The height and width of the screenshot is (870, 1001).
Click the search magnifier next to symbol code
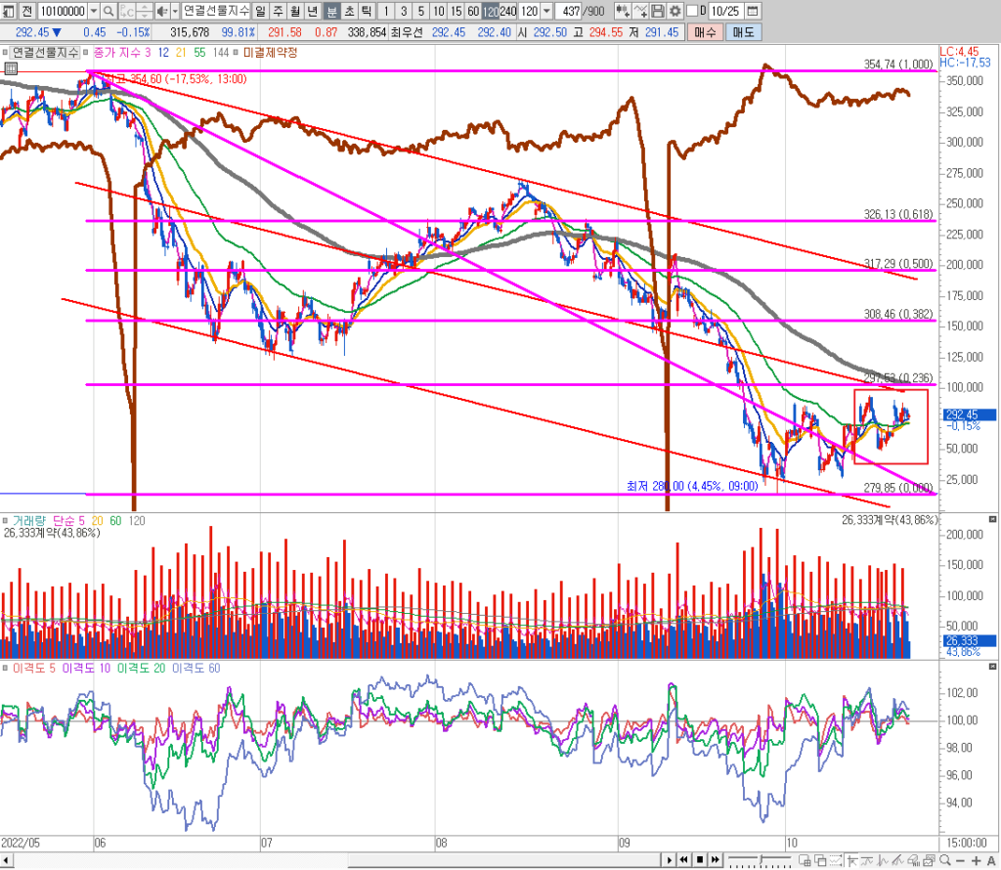coord(109,11)
